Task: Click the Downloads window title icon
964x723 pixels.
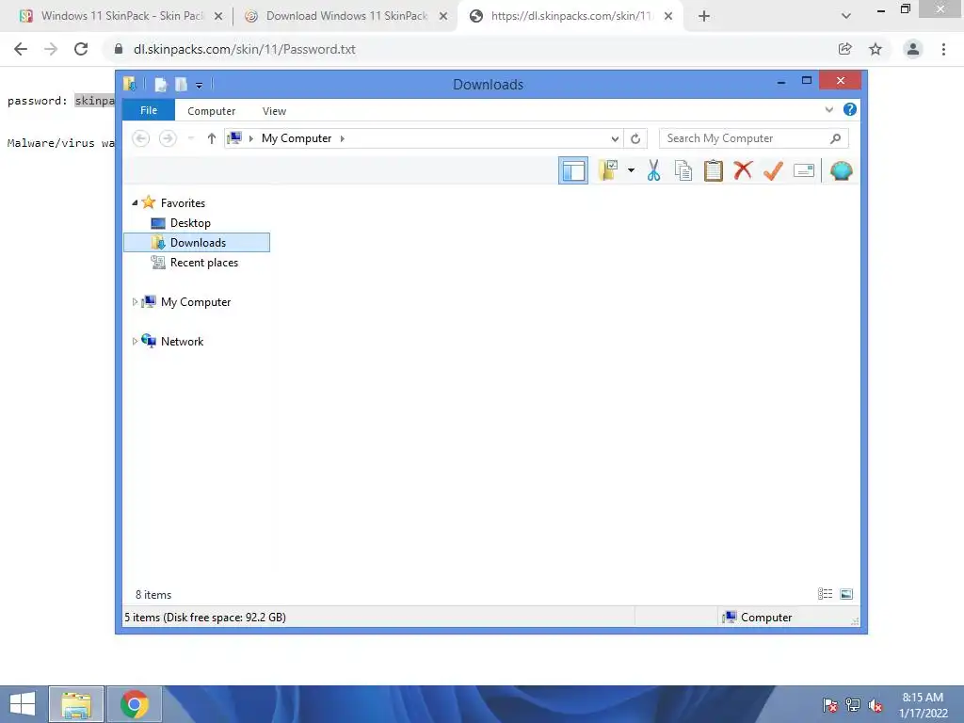Action: point(130,84)
